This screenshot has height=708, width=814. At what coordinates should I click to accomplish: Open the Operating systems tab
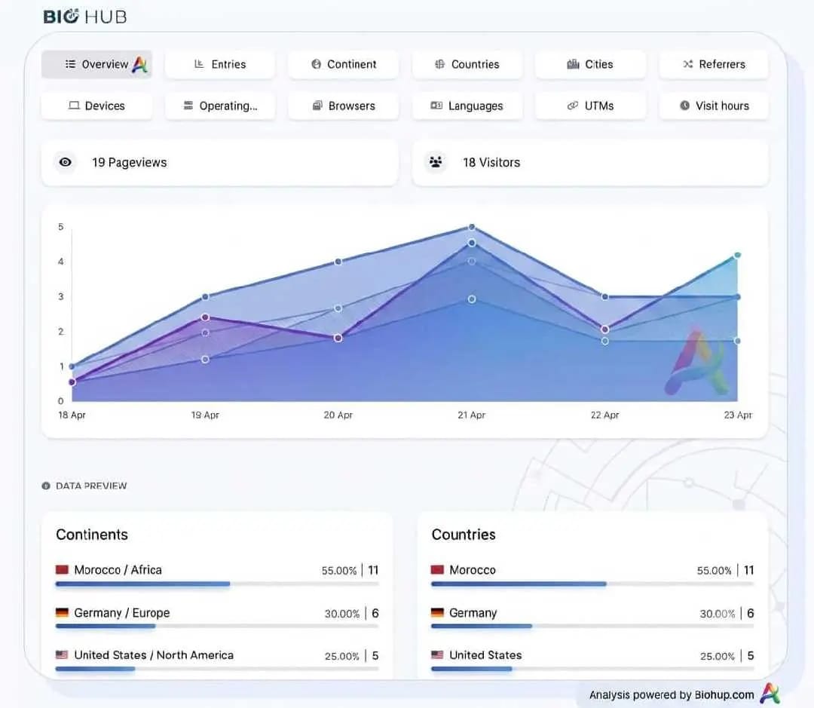219,106
